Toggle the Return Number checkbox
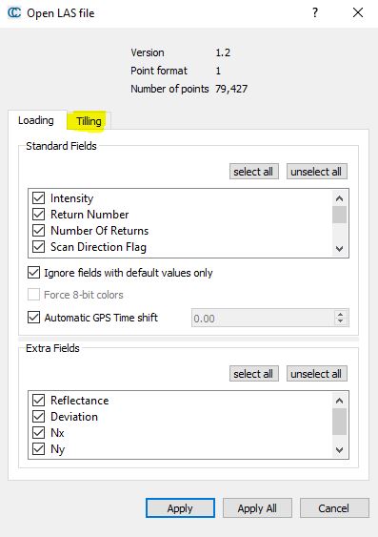Screen dimensions: 378x537 click(x=39, y=215)
